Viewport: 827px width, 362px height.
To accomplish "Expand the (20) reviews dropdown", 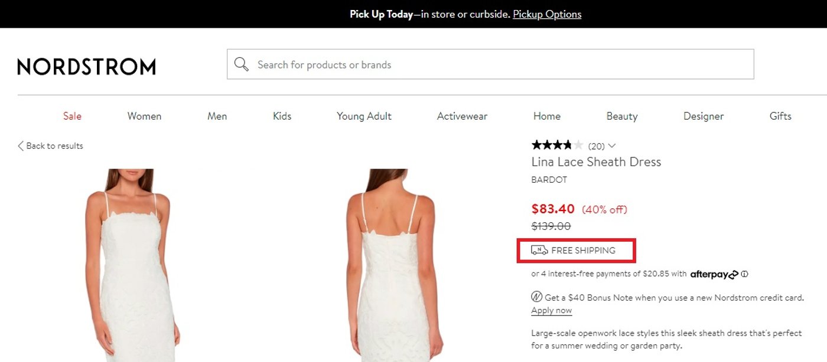I will click(613, 145).
